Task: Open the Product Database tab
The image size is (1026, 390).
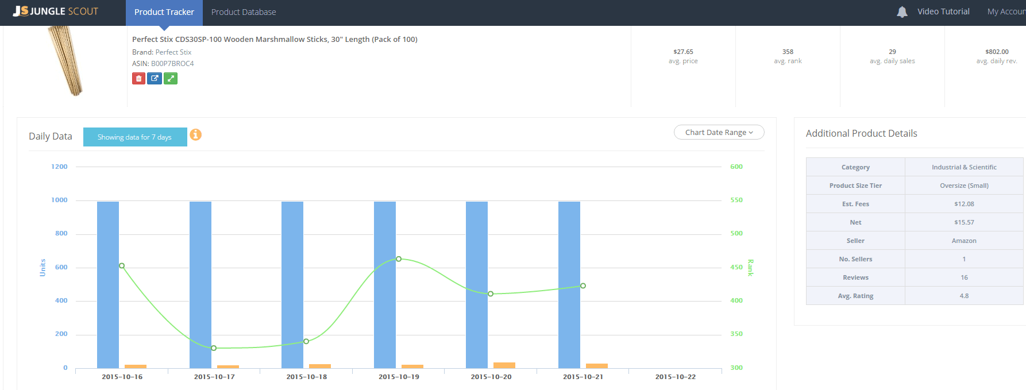Action: coord(244,12)
